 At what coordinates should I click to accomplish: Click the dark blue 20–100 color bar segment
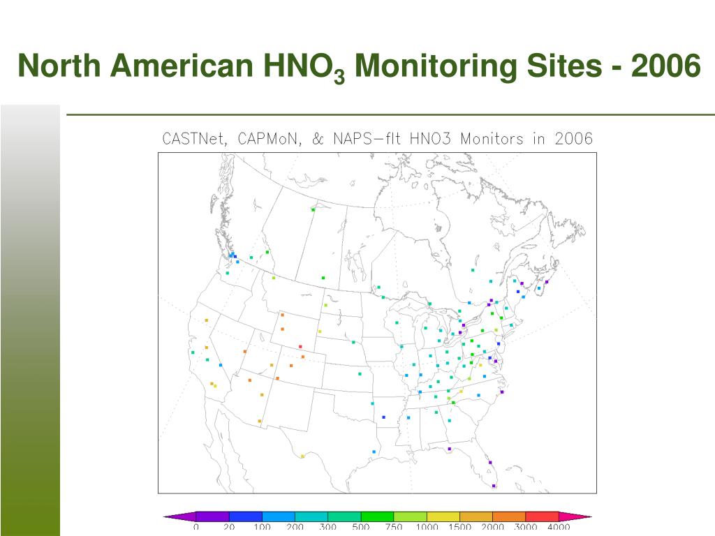click(245, 516)
